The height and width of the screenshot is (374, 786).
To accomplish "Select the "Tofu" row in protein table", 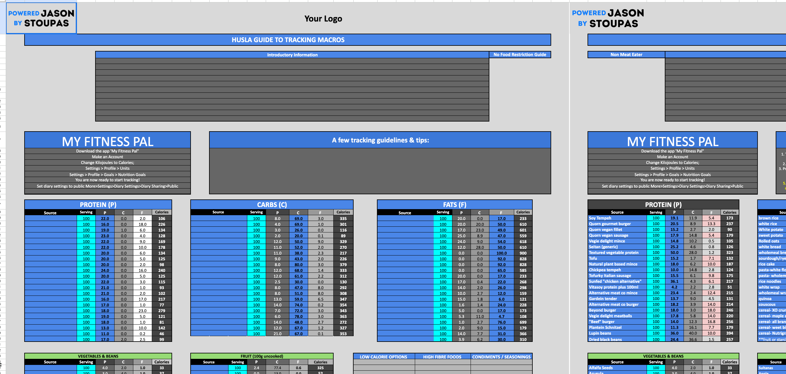I will pos(593,258).
